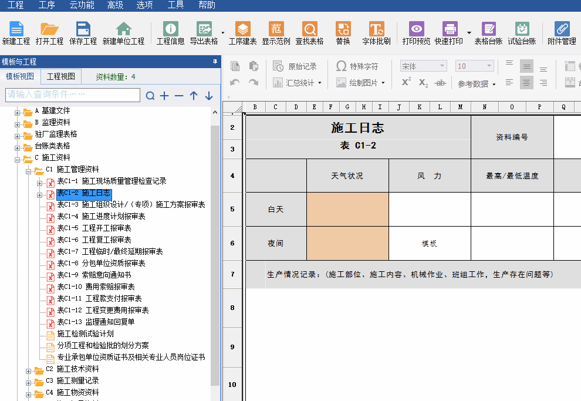Viewport: 581px width, 401px height.
Task: Click the 原始记录 button
Action: [295, 66]
